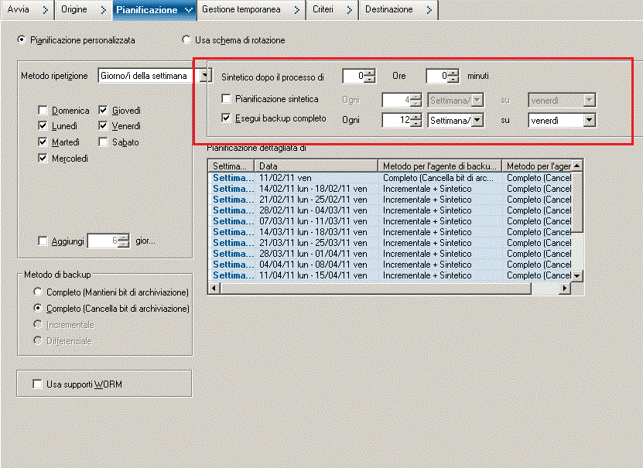Open the Metodo ripetizione dropdown
Screen dimensions: 643x468
(x=147, y=75)
